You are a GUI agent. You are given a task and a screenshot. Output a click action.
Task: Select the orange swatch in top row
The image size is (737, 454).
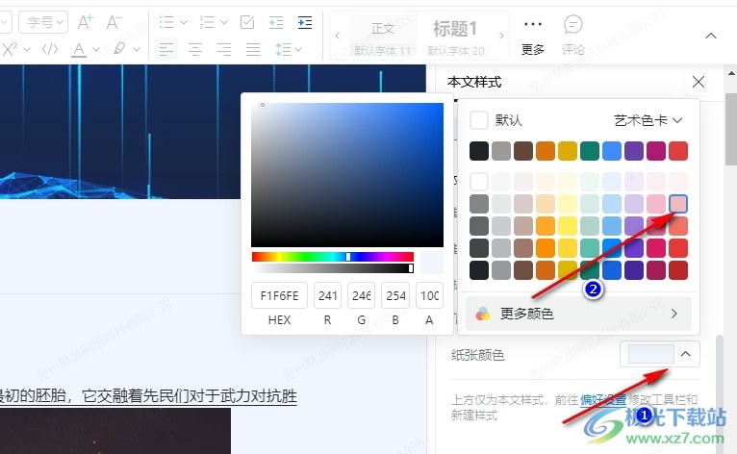pos(546,151)
